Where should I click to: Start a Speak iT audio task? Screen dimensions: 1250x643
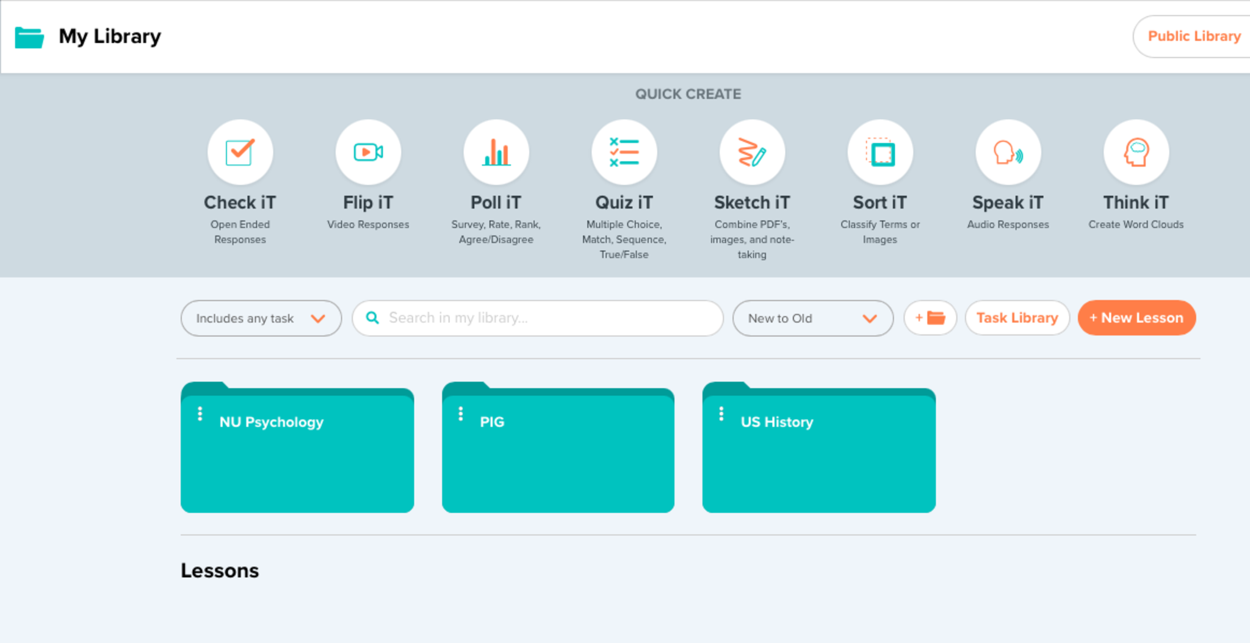pos(1008,153)
